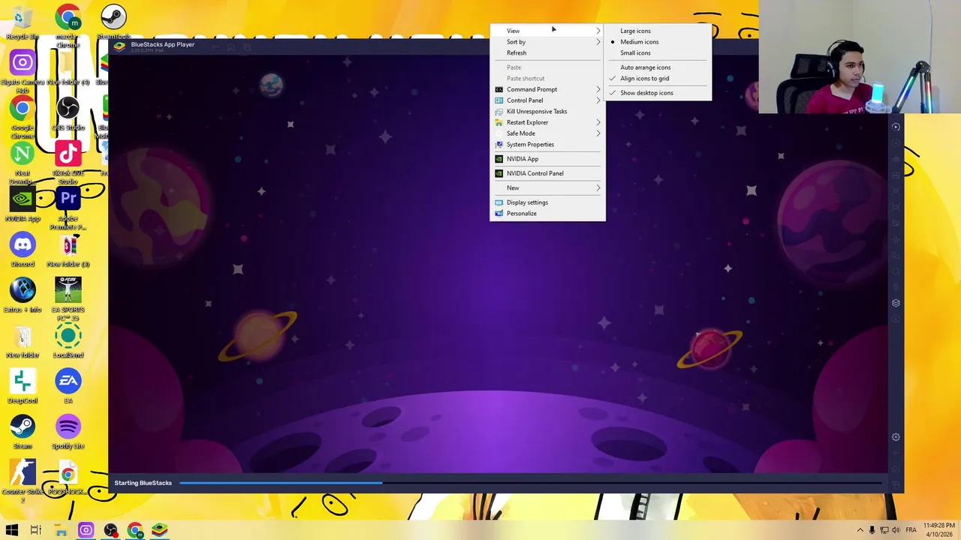This screenshot has width=961, height=540.
Task: Open the LocalSend desktop shortcut
Action: pos(68,340)
